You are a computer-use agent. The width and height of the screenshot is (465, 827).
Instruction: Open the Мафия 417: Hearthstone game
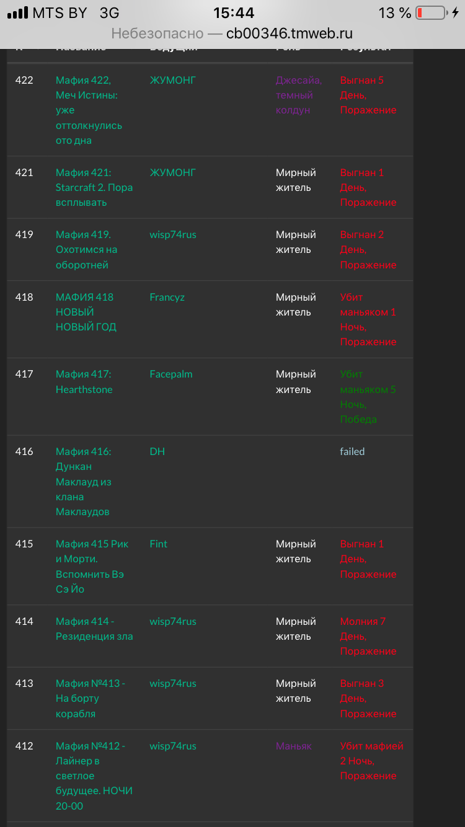[84, 382]
